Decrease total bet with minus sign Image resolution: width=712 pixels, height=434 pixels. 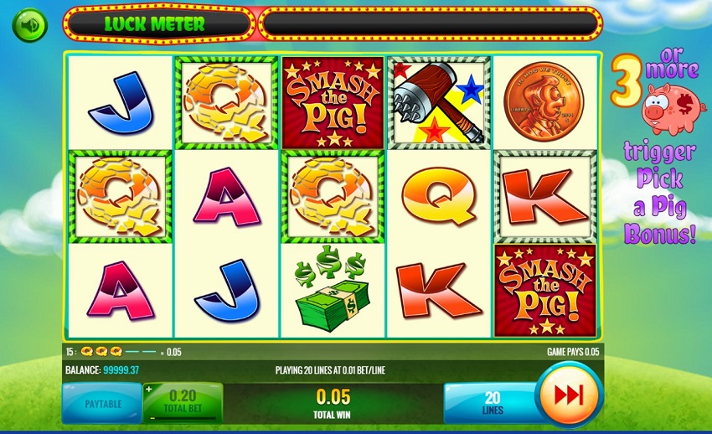coord(152,418)
